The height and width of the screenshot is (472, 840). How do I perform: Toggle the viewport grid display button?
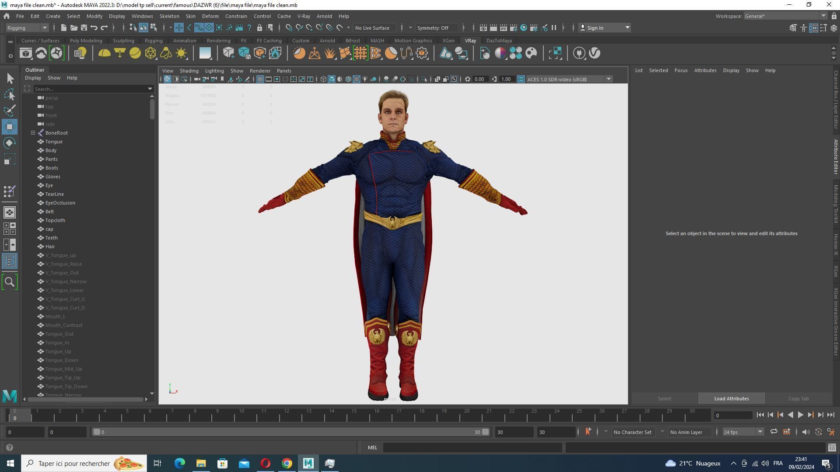point(260,80)
